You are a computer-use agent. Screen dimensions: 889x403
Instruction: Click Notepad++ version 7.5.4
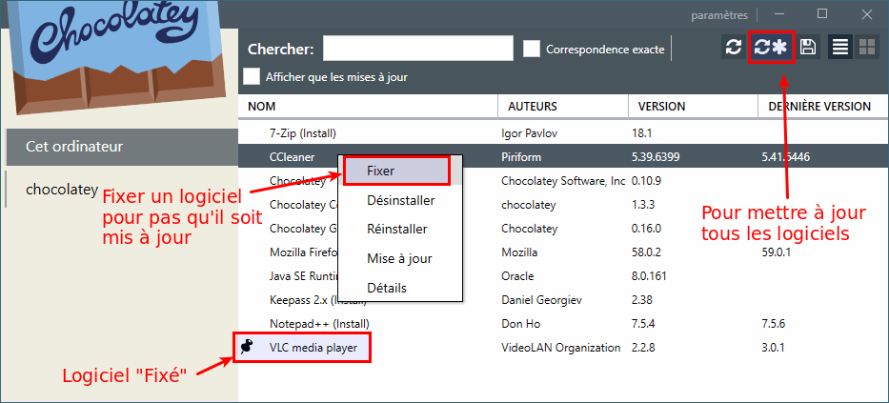643,324
